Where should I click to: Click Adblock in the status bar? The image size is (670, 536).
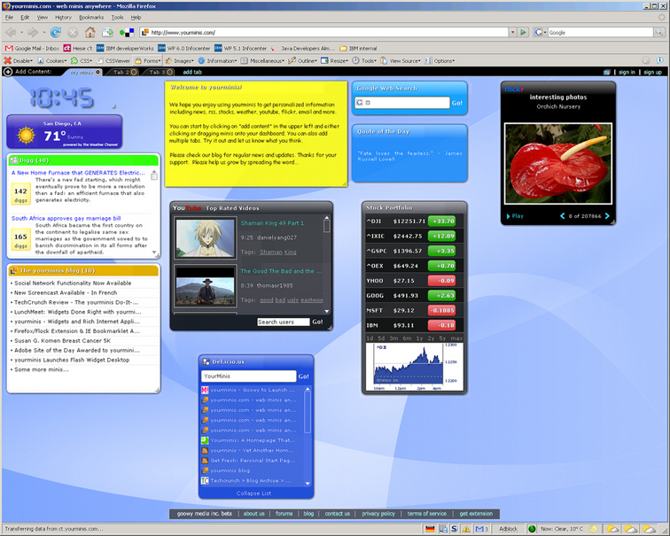tap(508, 529)
